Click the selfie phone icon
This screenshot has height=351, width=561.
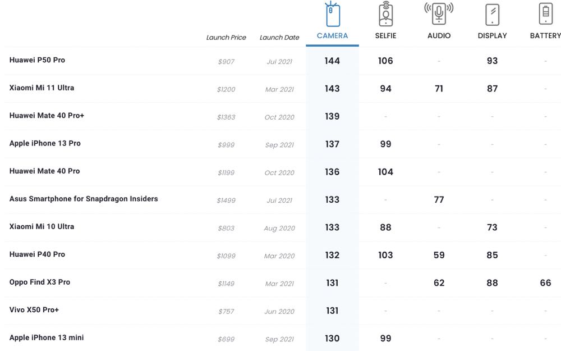pos(385,14)
